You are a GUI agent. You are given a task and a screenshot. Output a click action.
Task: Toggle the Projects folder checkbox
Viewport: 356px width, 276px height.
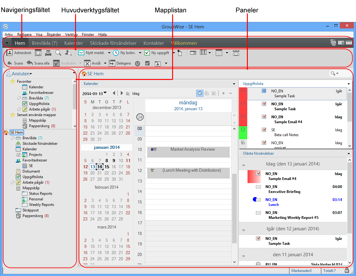(x=19, y=155)
